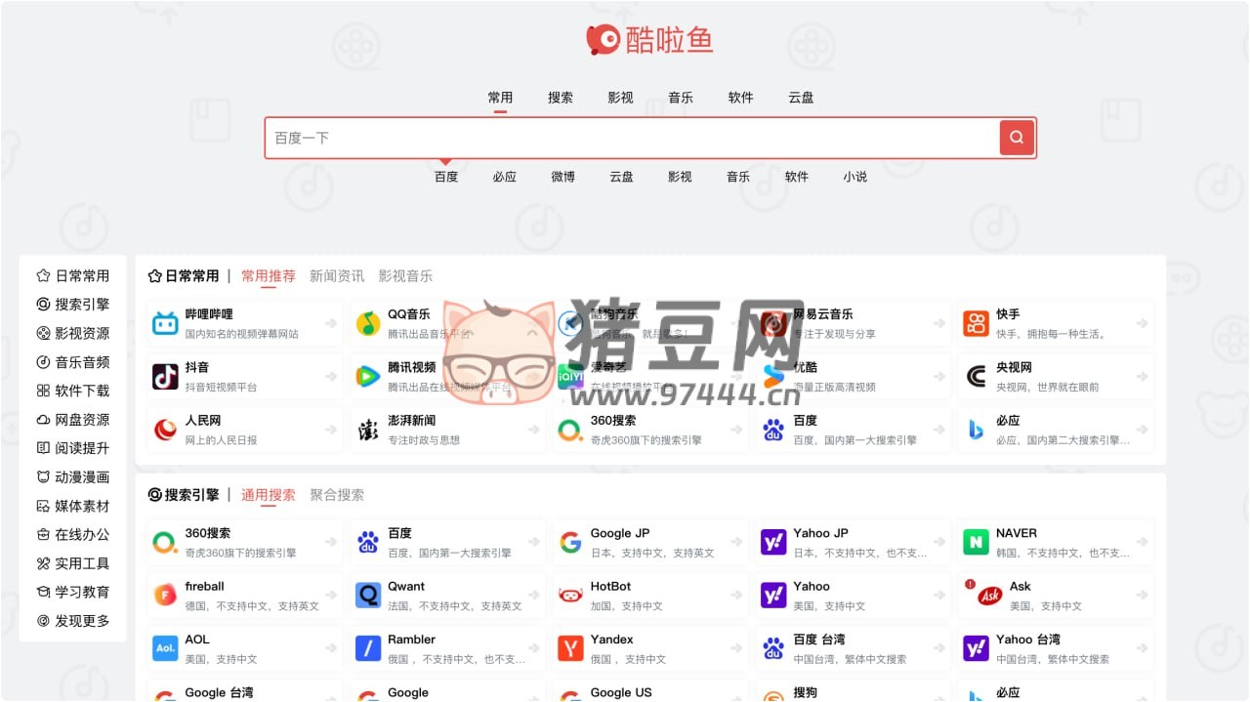Click the 网易云音乐 icon

coord(772,323)
